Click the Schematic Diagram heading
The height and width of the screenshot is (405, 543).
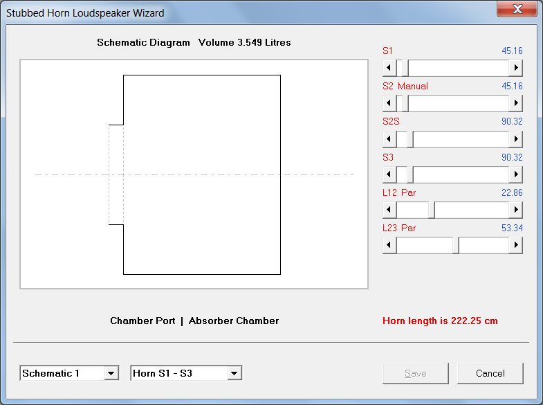click(143, 42)
